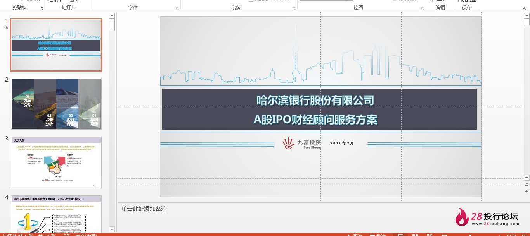530x236 pixels.
Task: Go to the next slide with the double-down arrow
Action: point(527,191)
